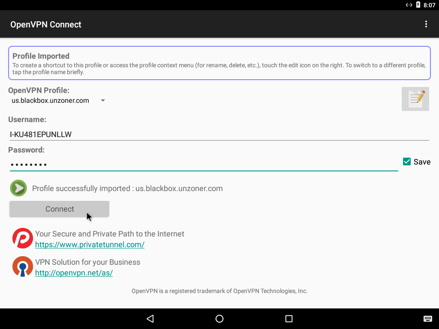439x329 pixels.
Task: Expand the OpenVPN Profile dropdown
Action: [58, 100]
